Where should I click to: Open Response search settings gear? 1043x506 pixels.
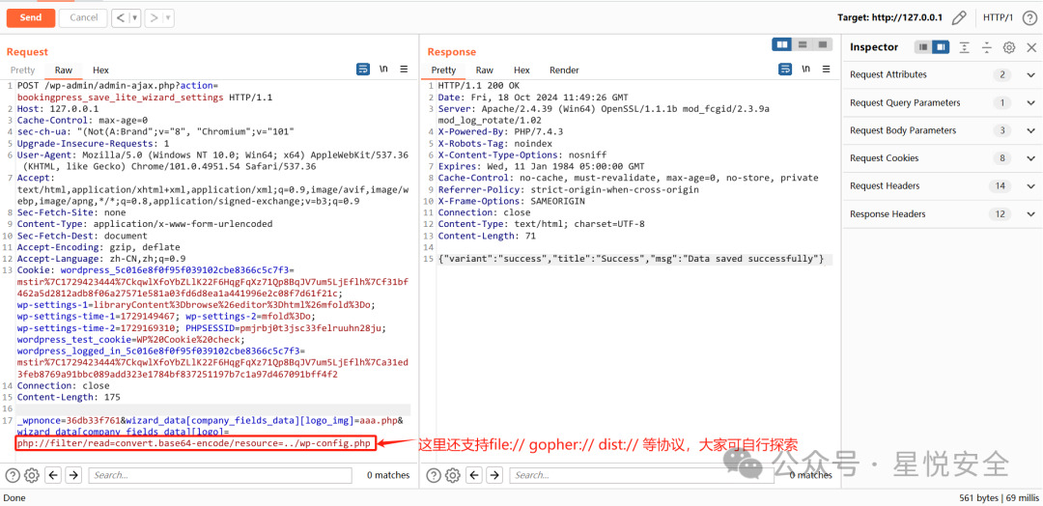click(452, 475)
